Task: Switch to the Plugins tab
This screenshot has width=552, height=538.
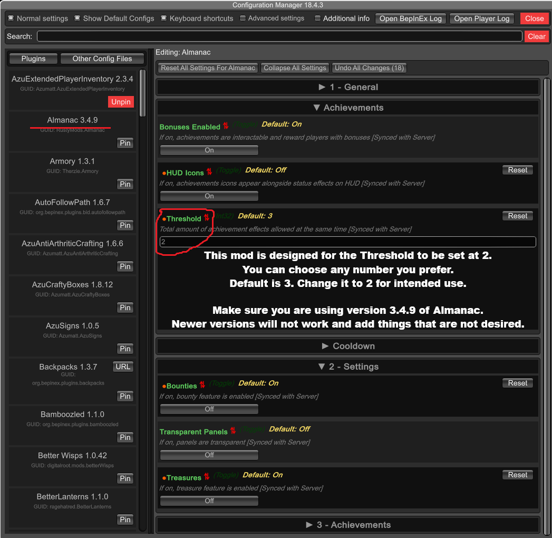Action: (33, 59)
